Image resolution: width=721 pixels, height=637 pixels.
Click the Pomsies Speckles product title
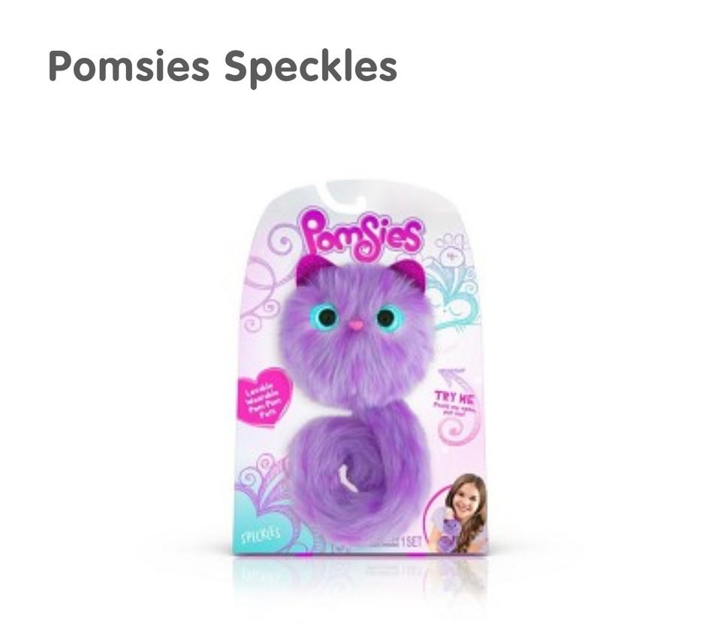(222, 67)
